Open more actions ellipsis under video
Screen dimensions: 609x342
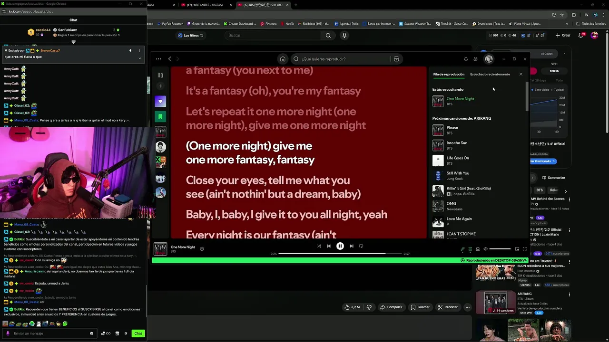coord(468,307)
